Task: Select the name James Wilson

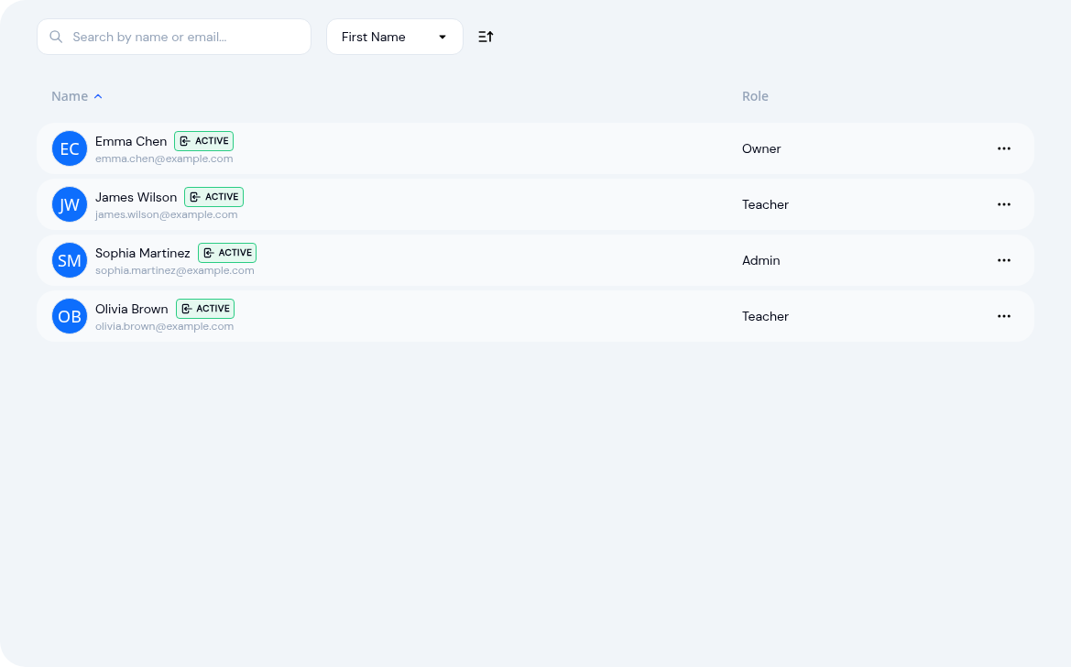Action: 136,198
